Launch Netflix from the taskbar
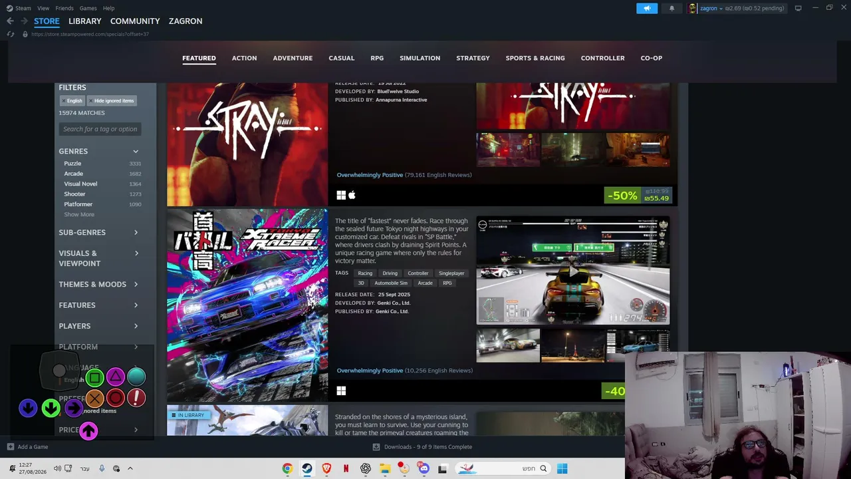 (346, 468)
